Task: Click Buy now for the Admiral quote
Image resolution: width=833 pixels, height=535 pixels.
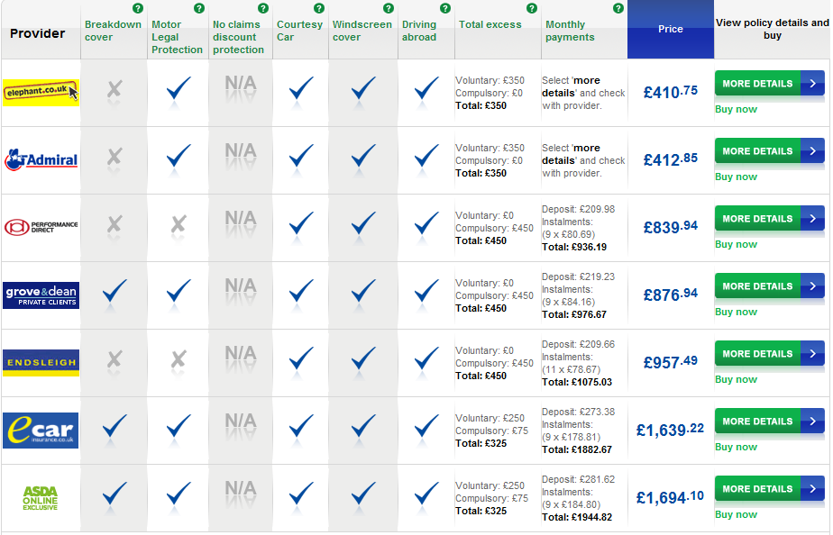Action: 736,177
